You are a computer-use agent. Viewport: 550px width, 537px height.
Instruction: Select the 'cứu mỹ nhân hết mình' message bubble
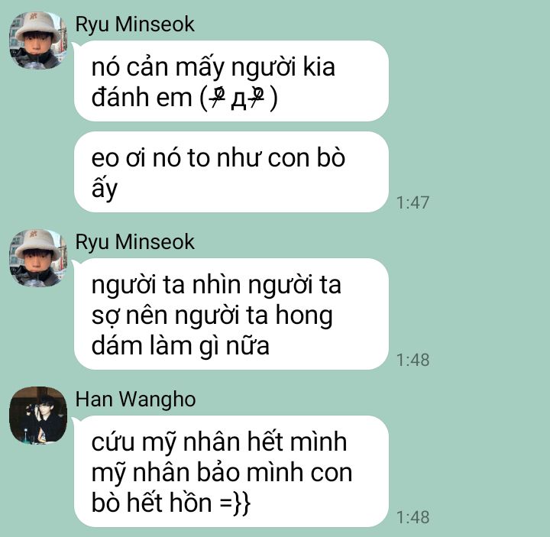coord(231,471)
